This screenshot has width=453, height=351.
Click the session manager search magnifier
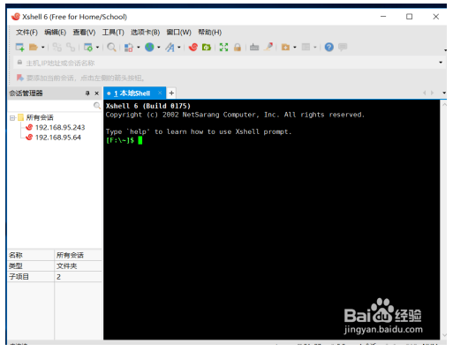click(x=97, y=106)
